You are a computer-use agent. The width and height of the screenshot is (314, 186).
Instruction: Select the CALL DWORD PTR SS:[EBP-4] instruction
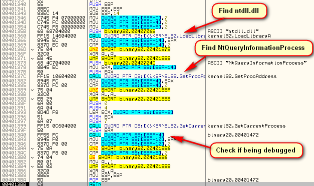point(127,135)
